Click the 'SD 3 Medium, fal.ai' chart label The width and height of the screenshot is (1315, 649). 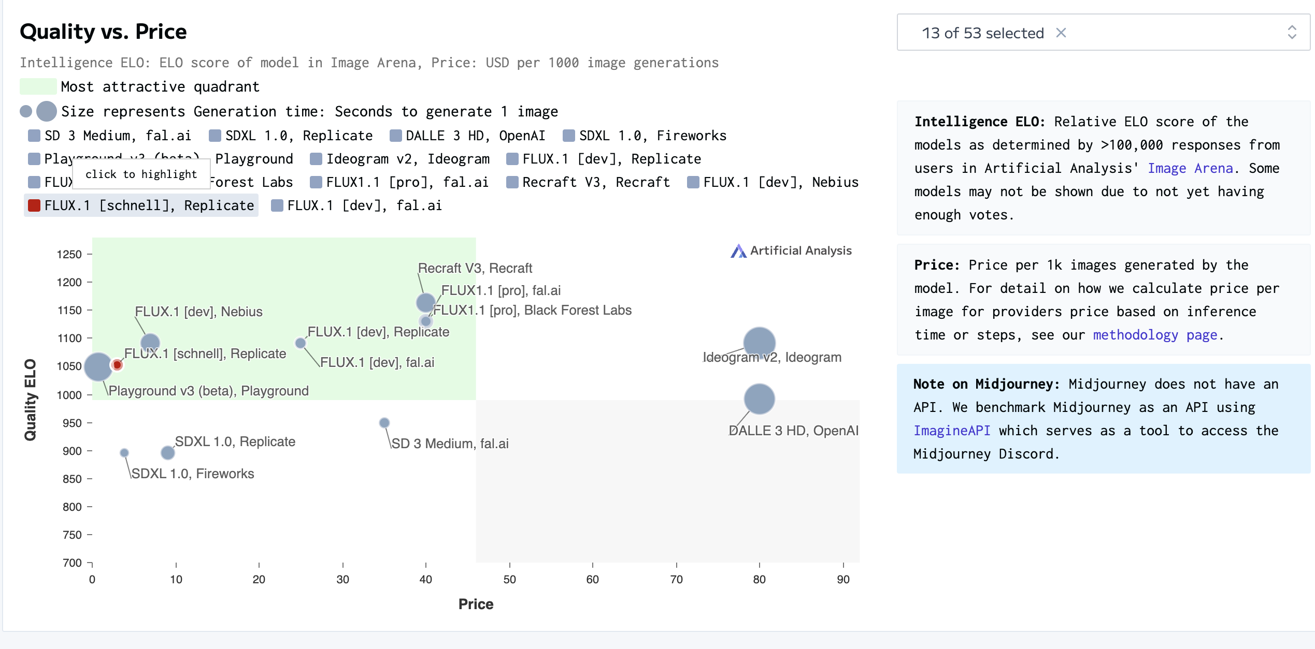coord(450,444)
